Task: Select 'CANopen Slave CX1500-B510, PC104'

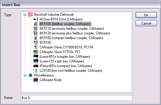Action: [x=66, y=47]
